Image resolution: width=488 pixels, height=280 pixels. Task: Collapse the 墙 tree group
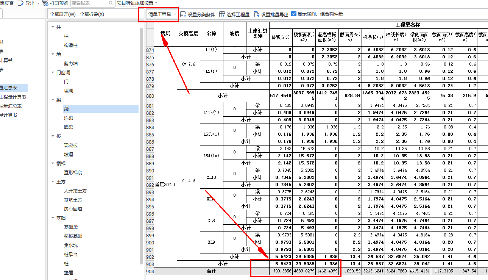pos(53,55)
